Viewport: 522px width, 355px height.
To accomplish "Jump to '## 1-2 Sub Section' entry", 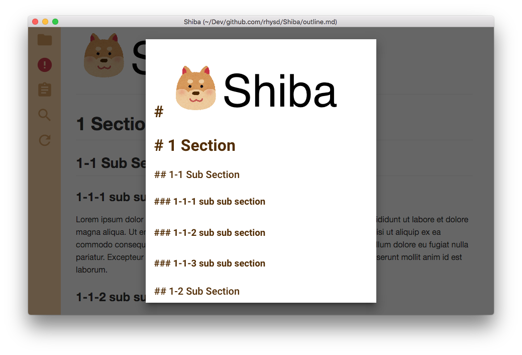I will coord(197,291).
